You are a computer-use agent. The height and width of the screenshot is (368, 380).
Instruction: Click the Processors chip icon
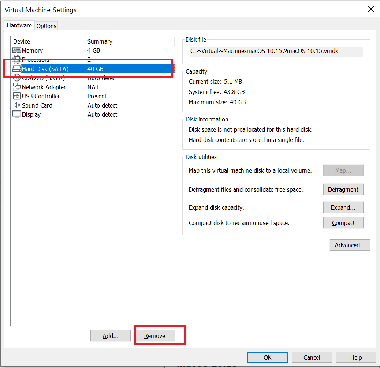pyautogui.click(x=17, y=59)
